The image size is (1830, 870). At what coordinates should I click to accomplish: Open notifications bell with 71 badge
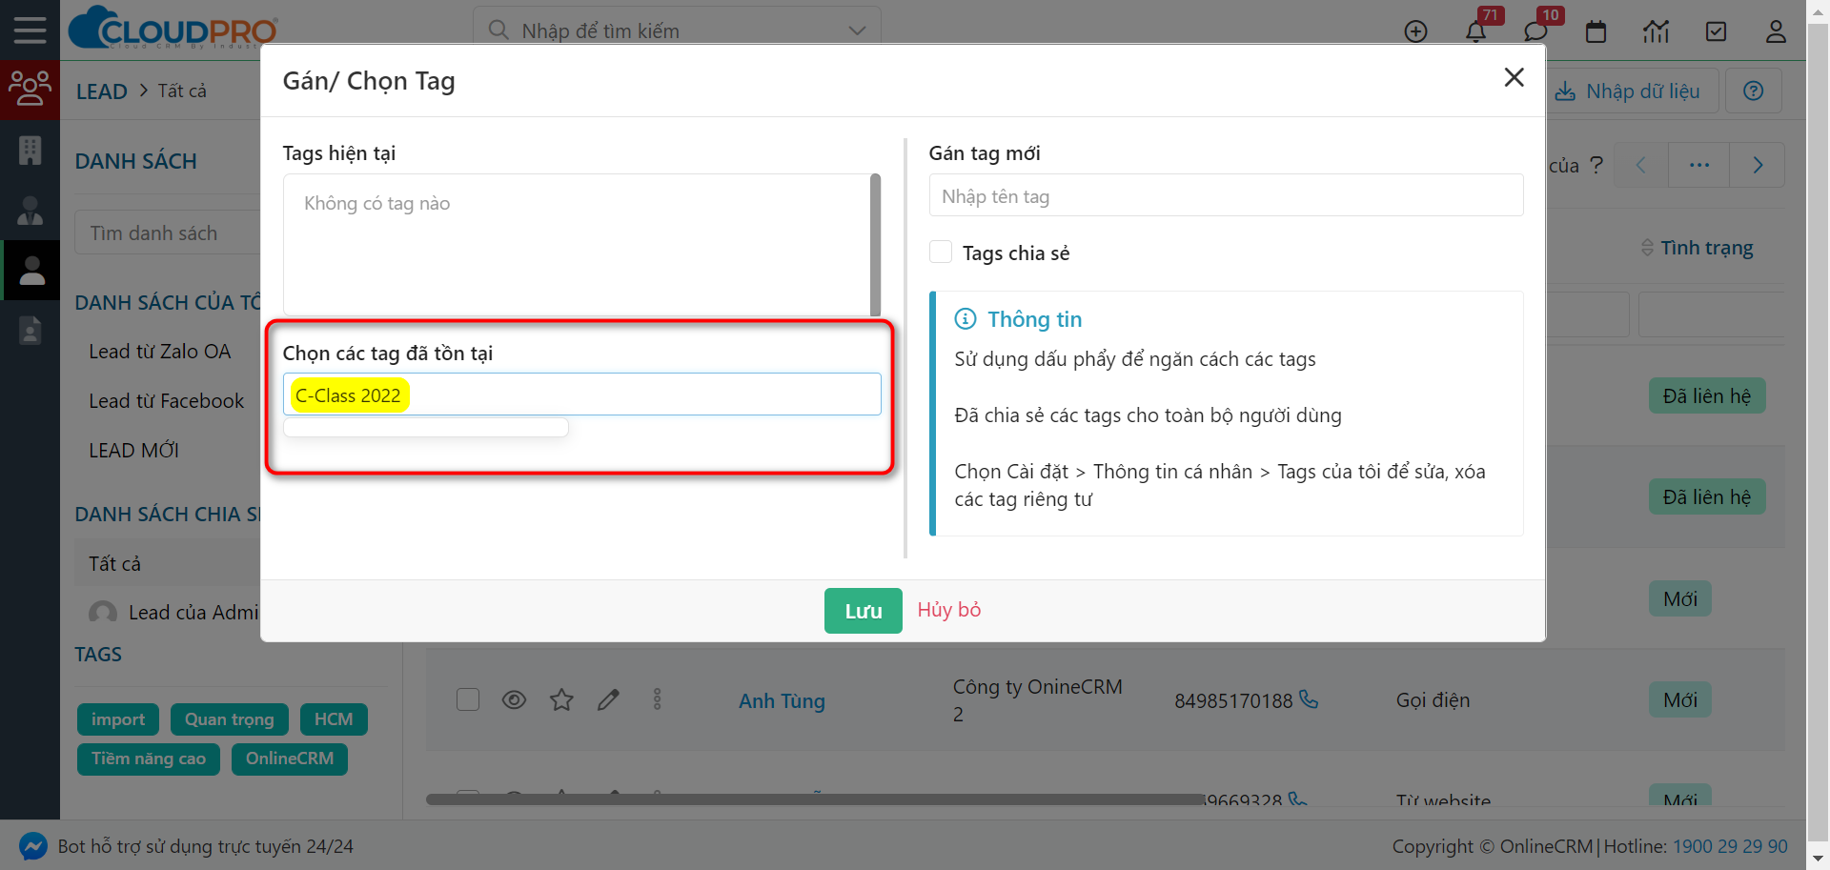1475,31
